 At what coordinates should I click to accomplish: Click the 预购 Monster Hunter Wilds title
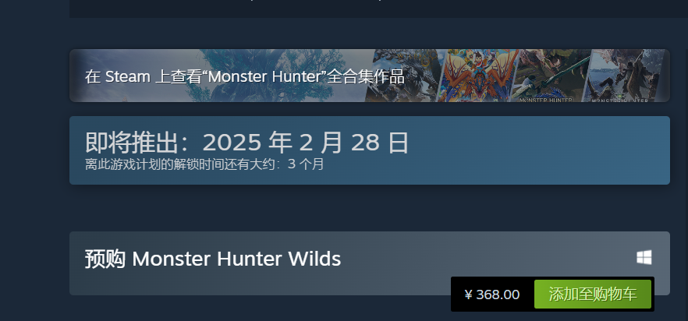pyautogui.click(x=213, y=259)
